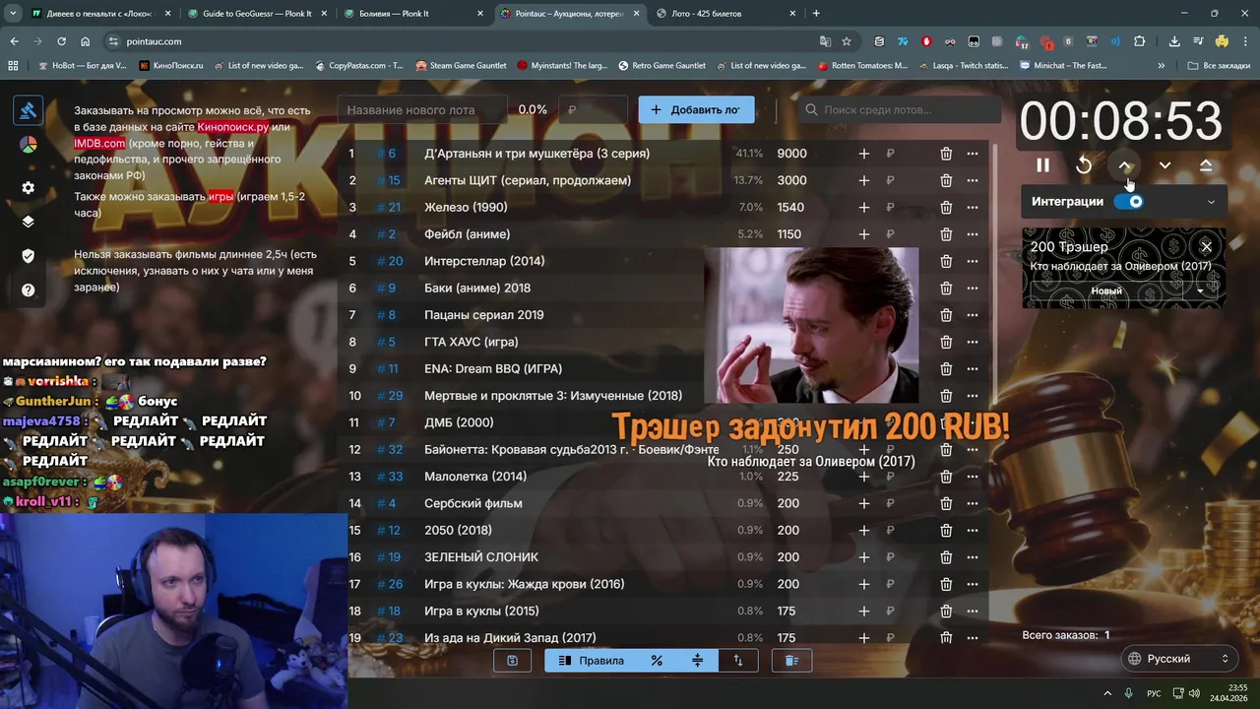
Task: Pause the auction countdown timer
Action: point(1042,165)
